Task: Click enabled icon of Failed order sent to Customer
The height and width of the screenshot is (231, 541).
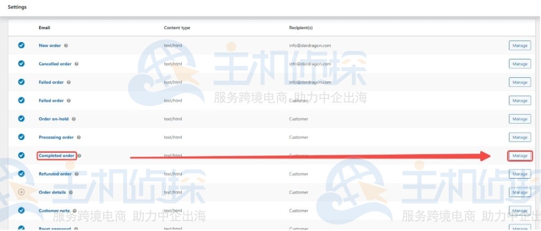Action: [x=21, y=100]
